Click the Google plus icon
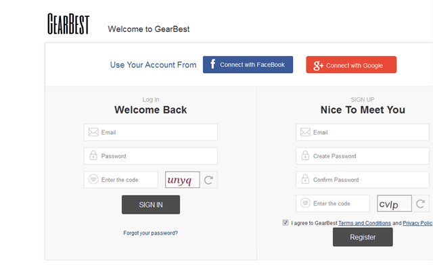This screenshot has height=265, width=433. 318,66
